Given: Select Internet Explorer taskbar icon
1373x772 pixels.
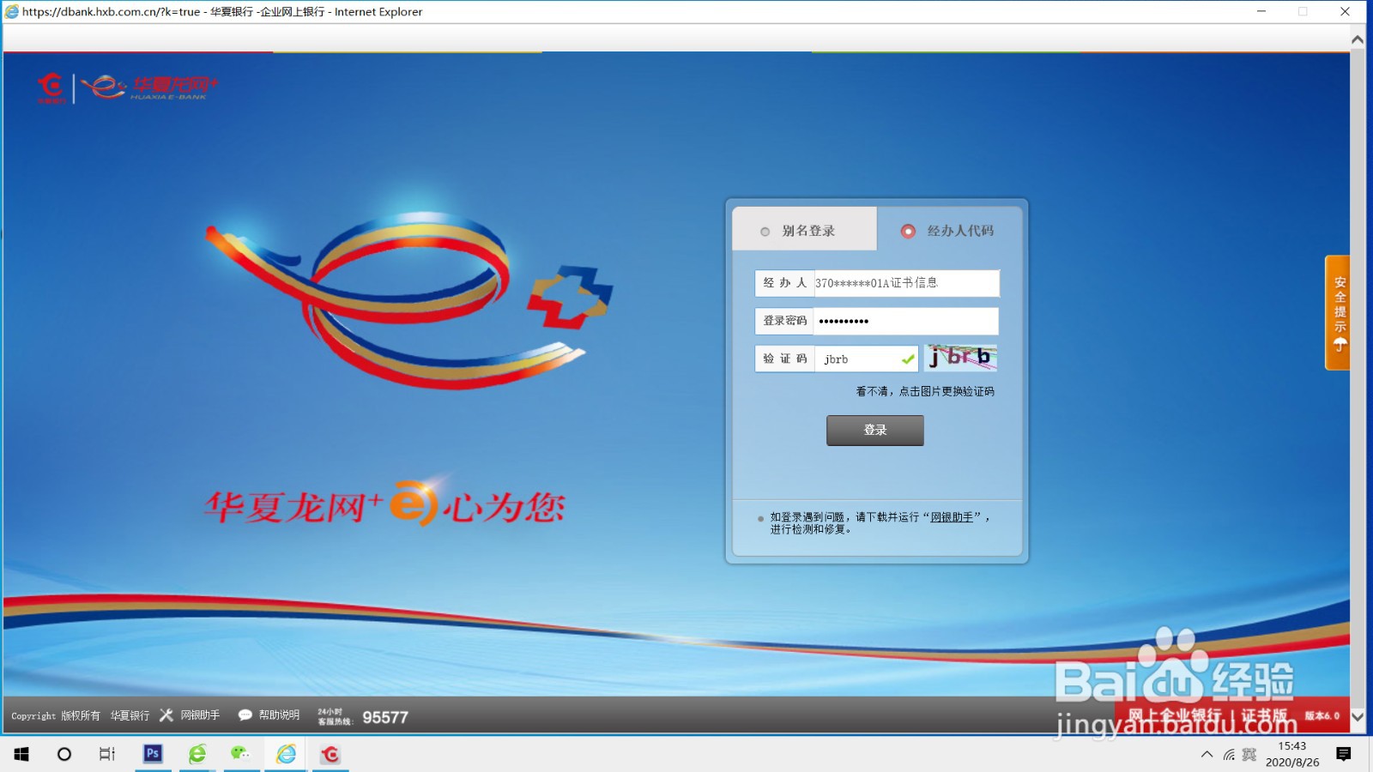Looking at the screenshot, I should coord(286,754).
